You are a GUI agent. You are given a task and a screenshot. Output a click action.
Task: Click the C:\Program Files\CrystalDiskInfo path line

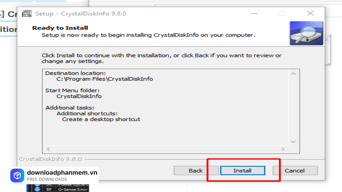coord(104,79)
